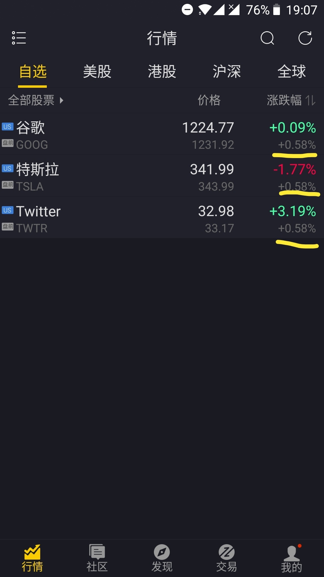Select the 全球 tab
Viewport: 324px width, 577px height.
click(292, 72)
